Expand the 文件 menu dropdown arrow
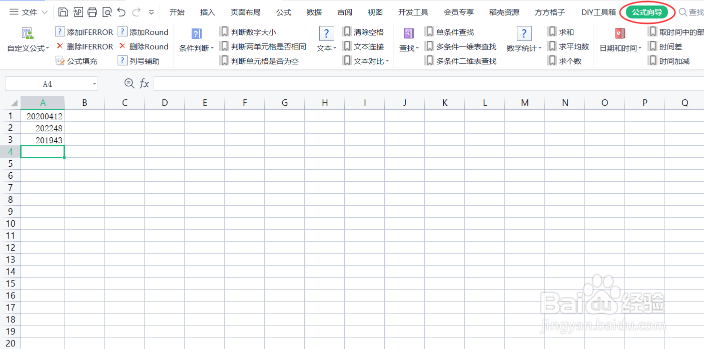Image resolution: width=704 pixels, height=349 pixels. tap(45, 12)
